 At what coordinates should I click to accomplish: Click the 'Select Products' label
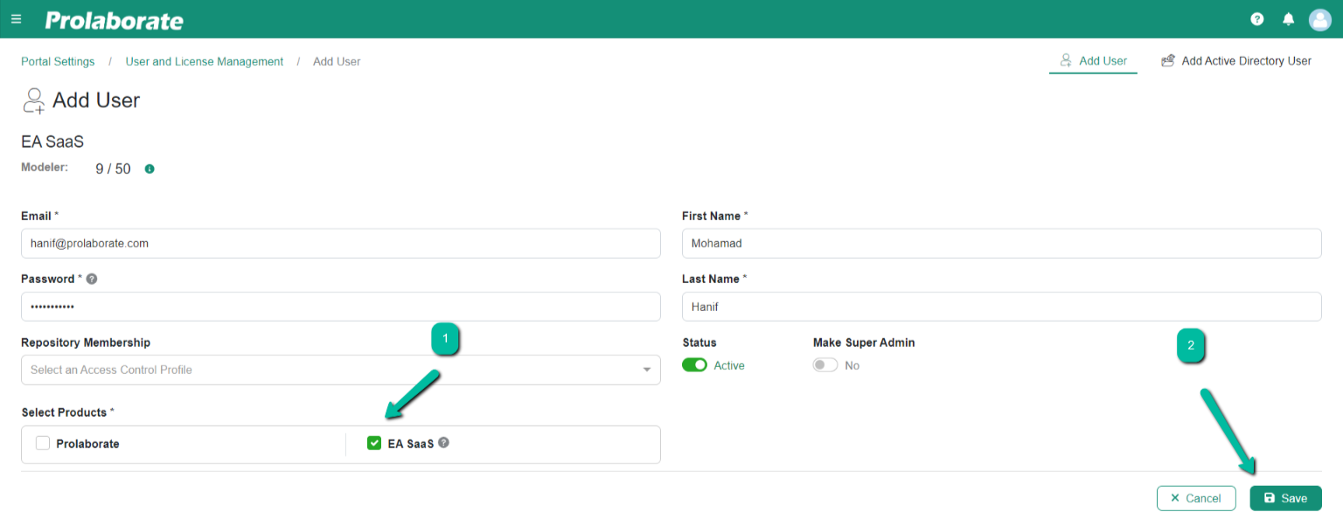coord(64,412)
